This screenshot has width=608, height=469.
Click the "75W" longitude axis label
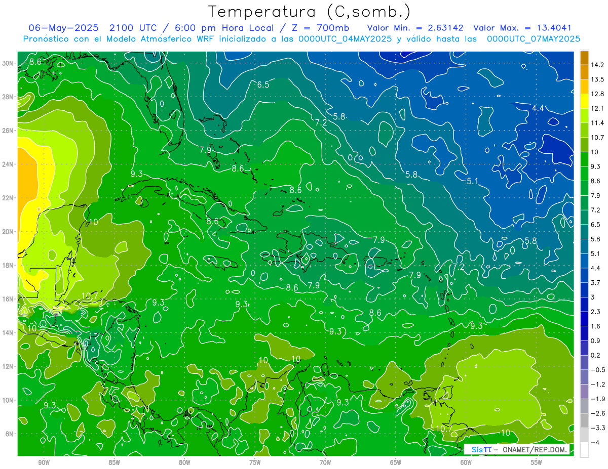255,462
